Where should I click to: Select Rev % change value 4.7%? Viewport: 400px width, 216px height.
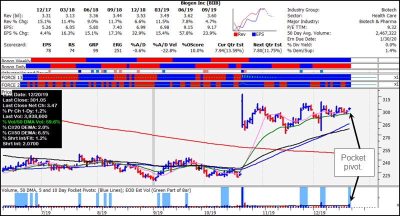pos(210,21)
